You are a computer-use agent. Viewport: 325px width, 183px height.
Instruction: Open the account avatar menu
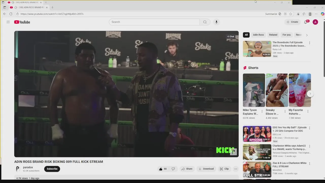pos(315,22)
